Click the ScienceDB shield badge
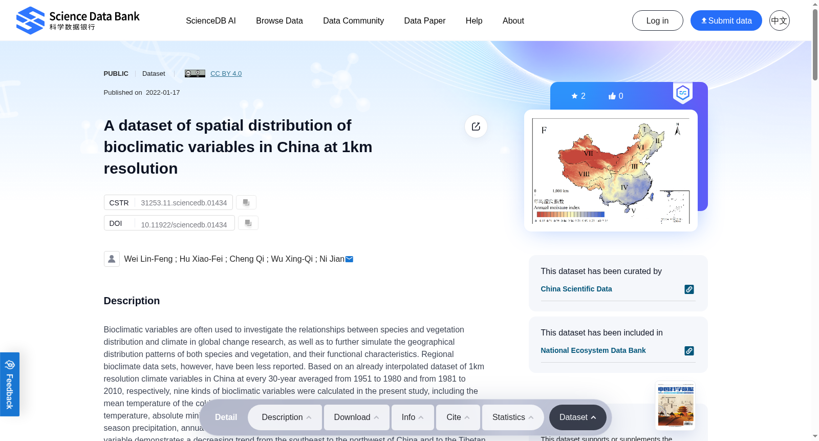Viewport: 819px width, 441px height. tap(683, 93)
